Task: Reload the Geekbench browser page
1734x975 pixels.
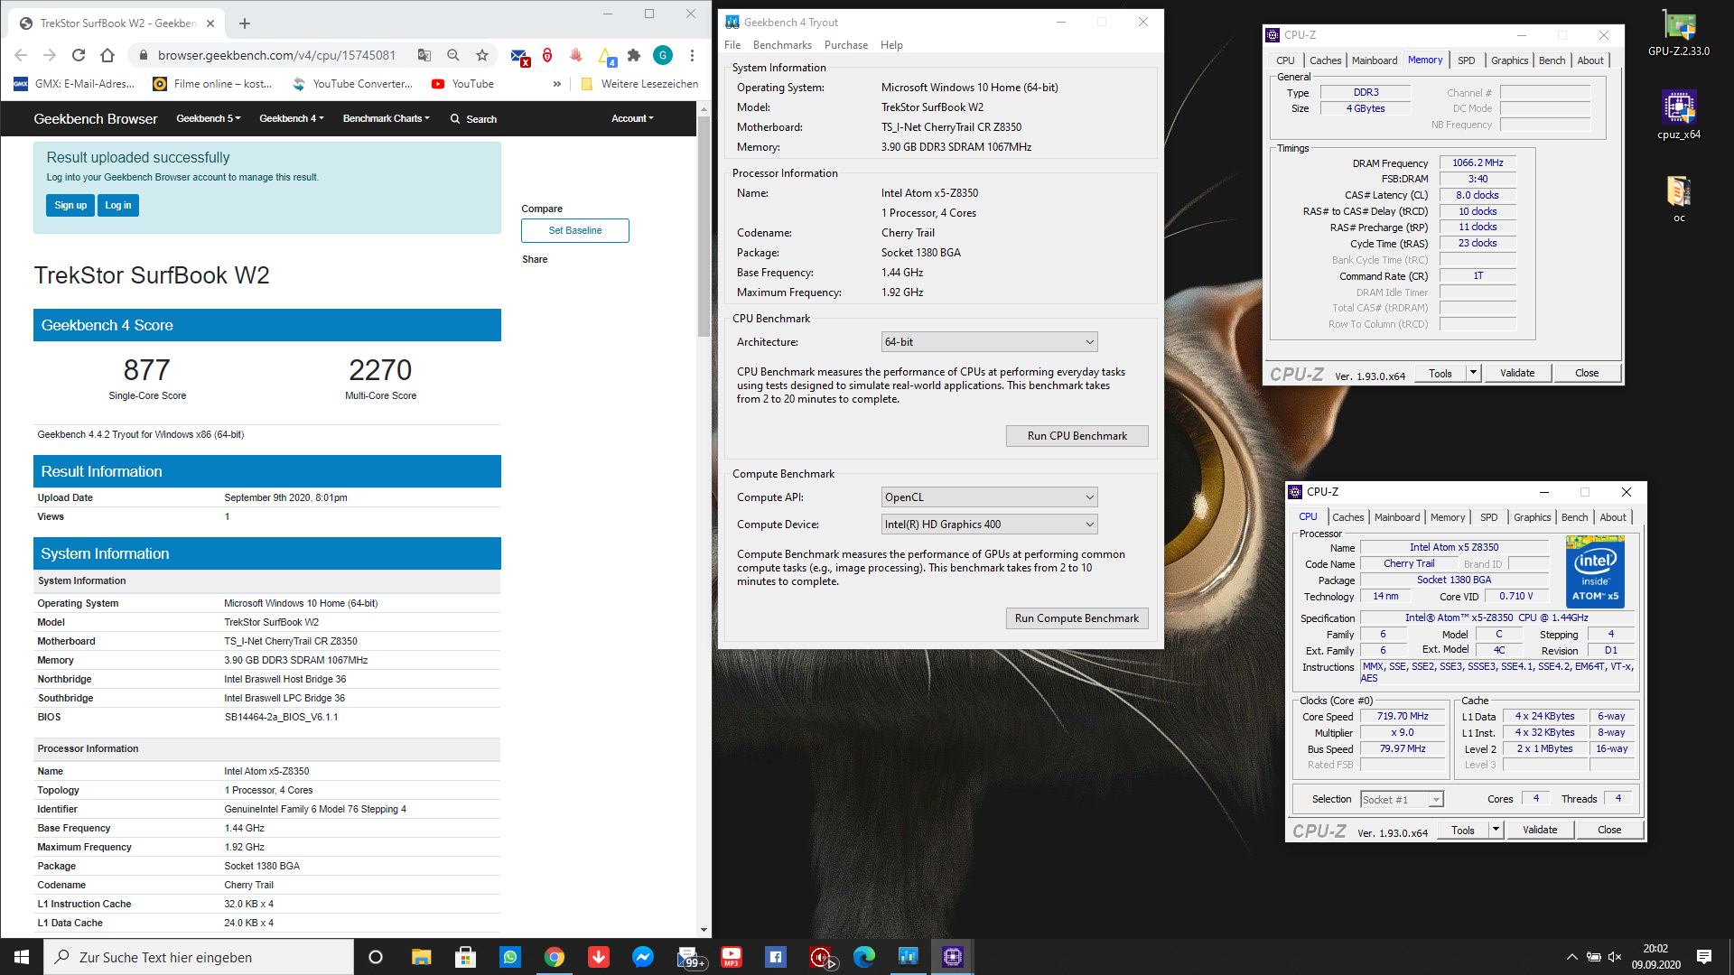Action: [x=79, y=55]
